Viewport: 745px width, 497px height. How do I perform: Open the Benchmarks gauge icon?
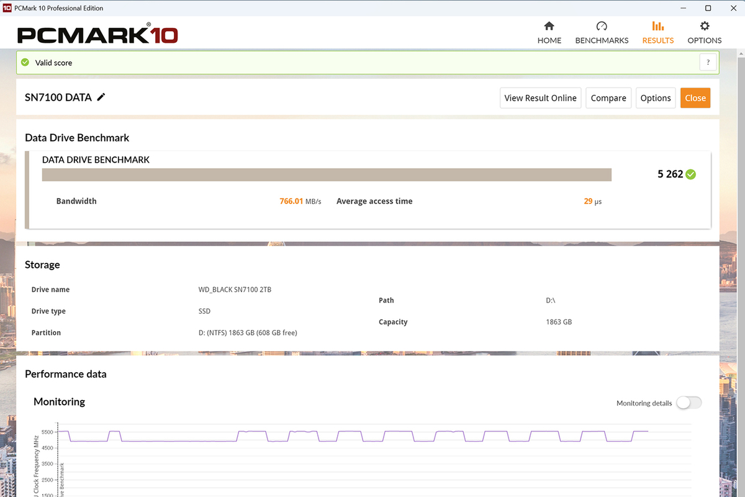602,26
